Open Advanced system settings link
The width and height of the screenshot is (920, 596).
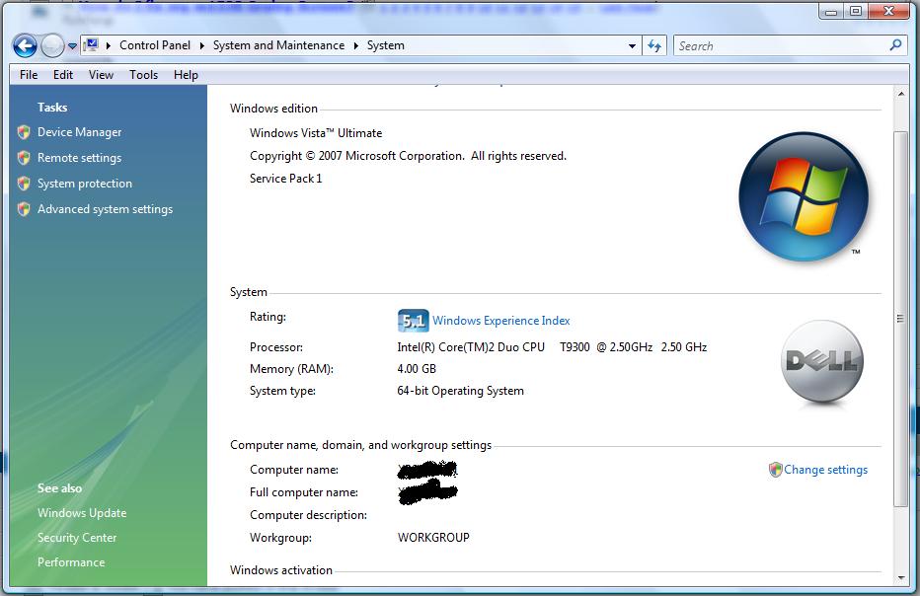(105, 209)
